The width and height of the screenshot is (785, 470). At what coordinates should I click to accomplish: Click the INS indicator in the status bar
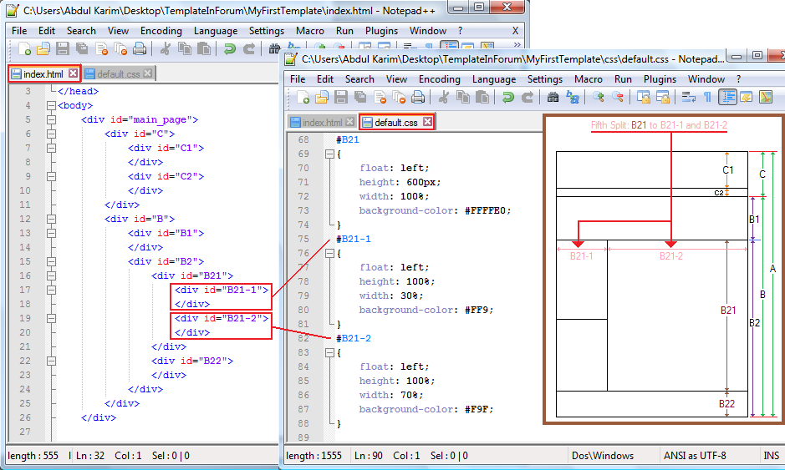771,456
